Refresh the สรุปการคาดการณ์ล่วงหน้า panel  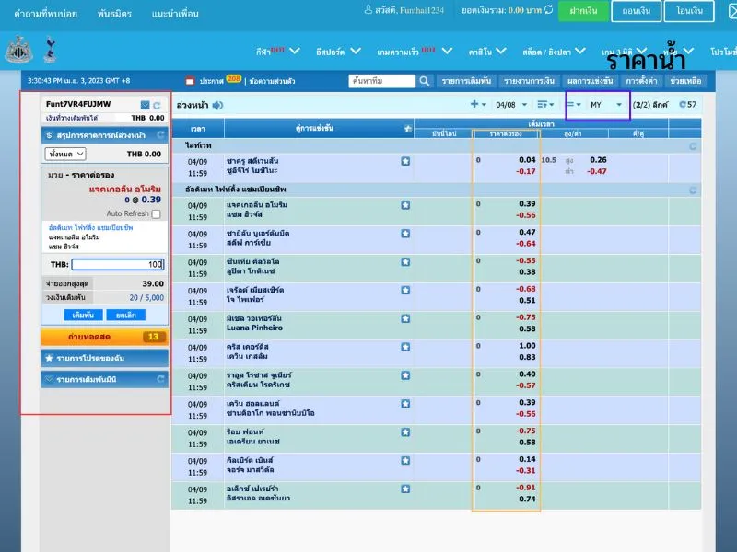coord(160,135)
